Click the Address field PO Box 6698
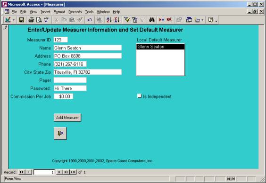The height and width of the screenshot is (183, 266). [x=88, y=56]
